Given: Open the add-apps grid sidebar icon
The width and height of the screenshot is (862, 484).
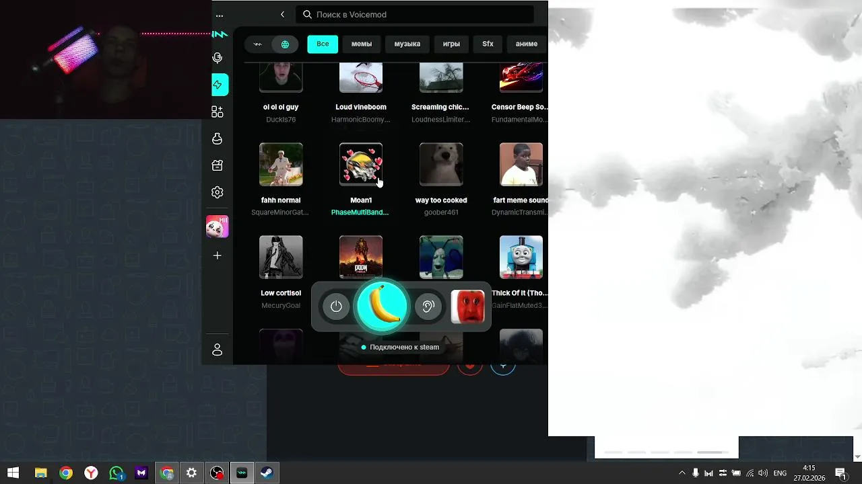Looking at the screenshot, I should 218,112.
